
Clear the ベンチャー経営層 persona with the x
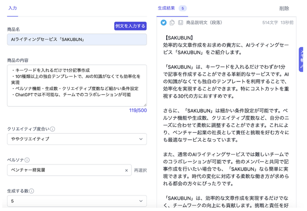[127, 170]
